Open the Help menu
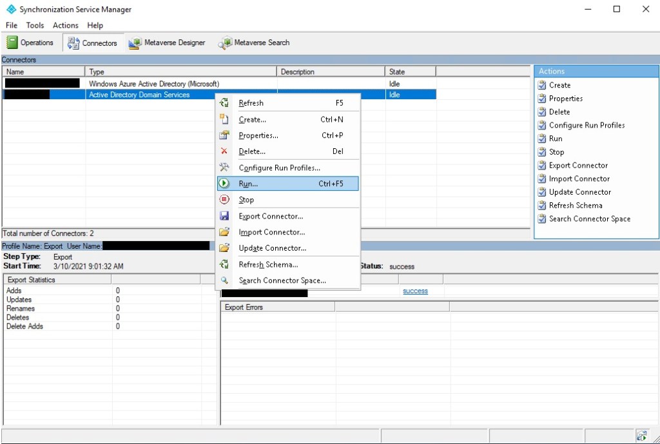 [95, 25]
